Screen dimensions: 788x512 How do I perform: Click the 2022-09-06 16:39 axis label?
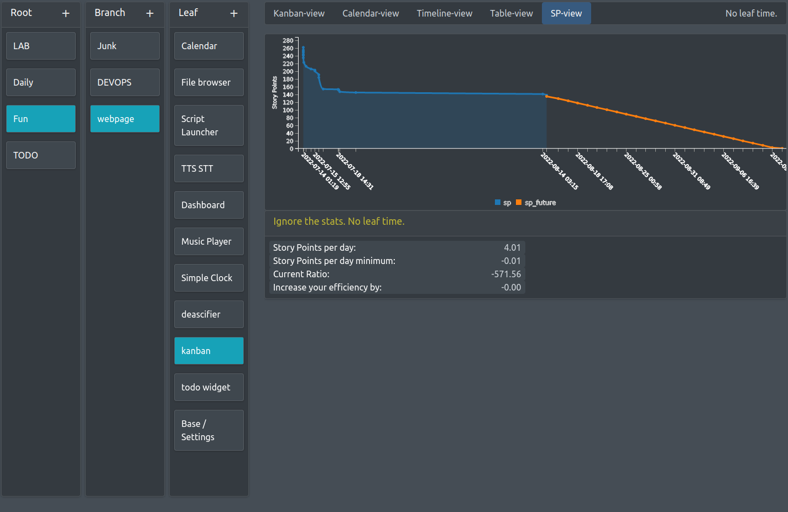(740, 172)
